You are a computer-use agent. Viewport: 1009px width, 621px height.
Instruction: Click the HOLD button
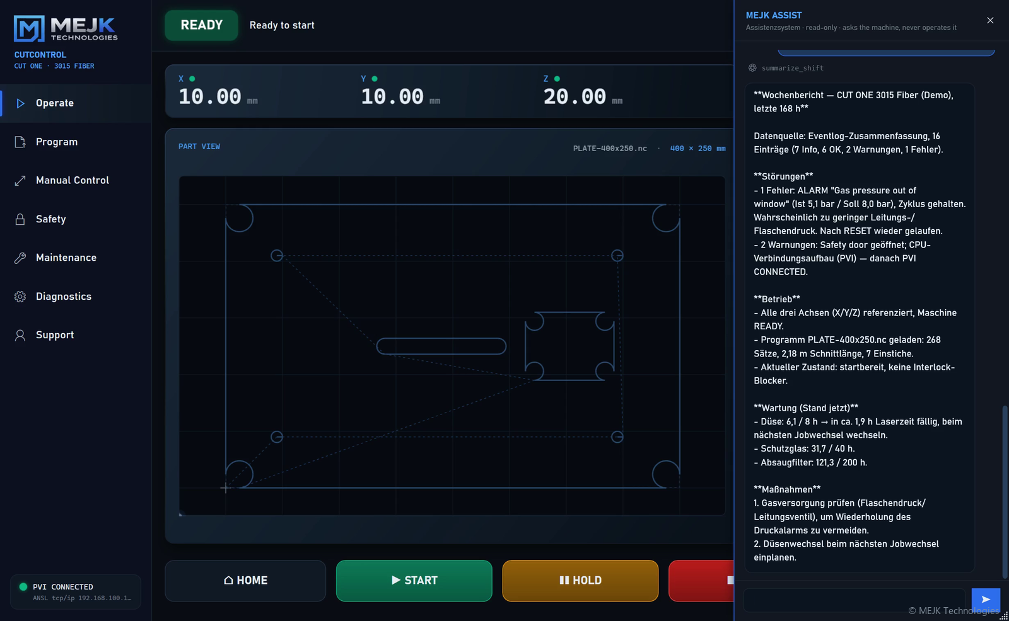click(580, 581)
